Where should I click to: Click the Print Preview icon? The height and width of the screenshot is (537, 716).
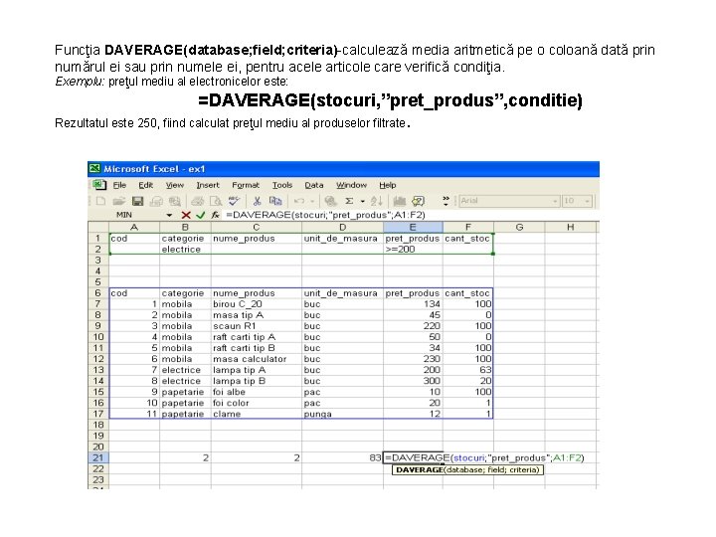pyautogui.click(x=216, y=201)
